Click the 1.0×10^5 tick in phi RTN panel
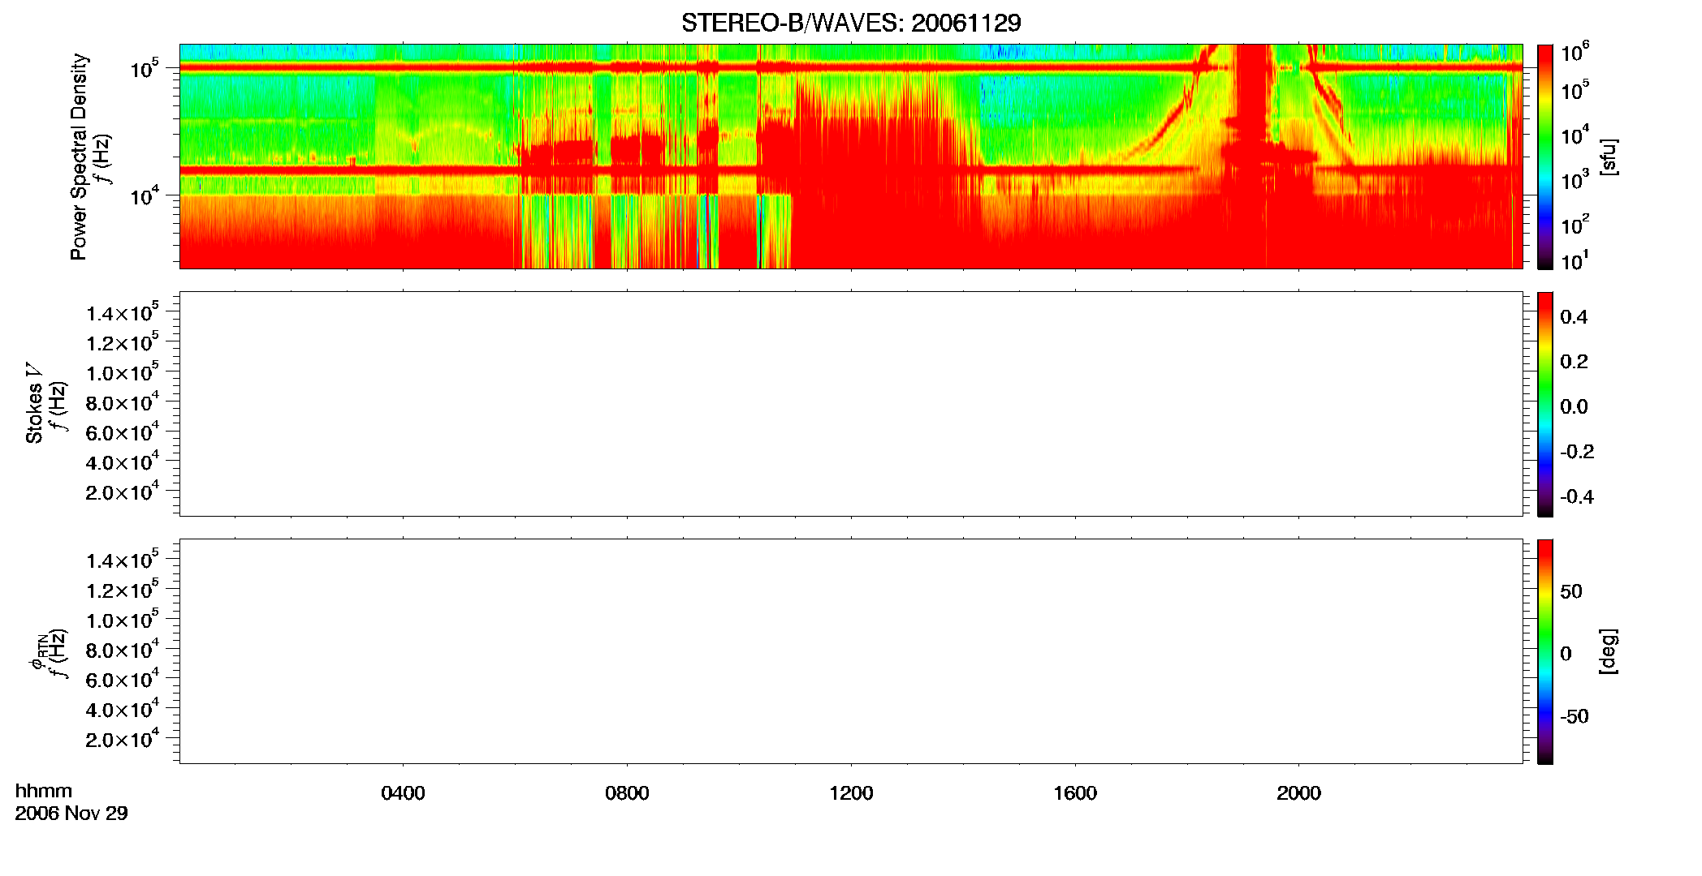 (x=123, y=619)
